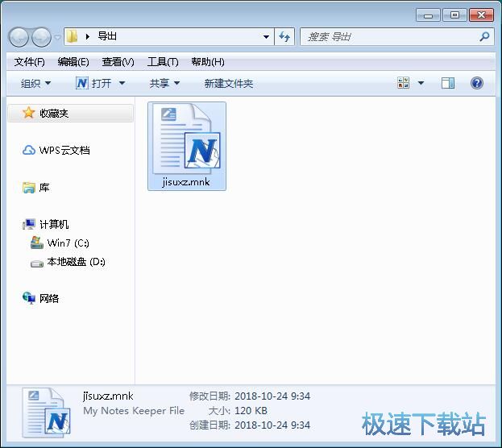Image resolution: width=502 pixels, height=448 pixels.
Task: Click 新建文件夹 to create a folder
Action: coord(229,84)
